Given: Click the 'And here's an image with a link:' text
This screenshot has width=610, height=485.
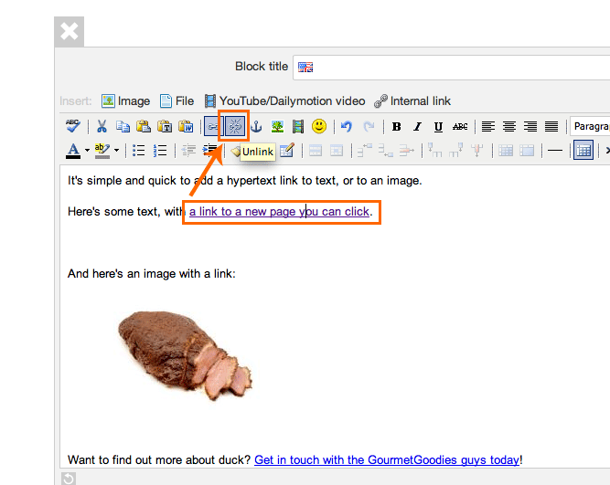Looking at the screenshot, I should 151,274.
